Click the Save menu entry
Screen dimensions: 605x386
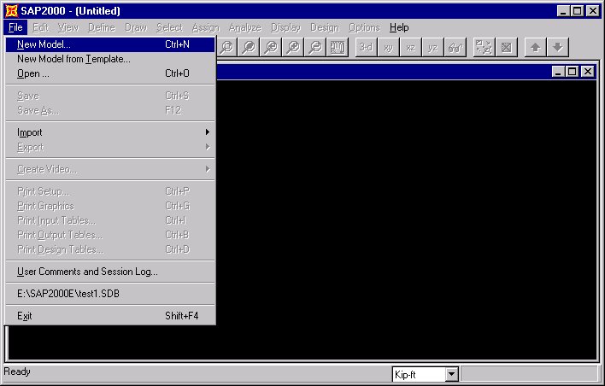click(110, 96)
